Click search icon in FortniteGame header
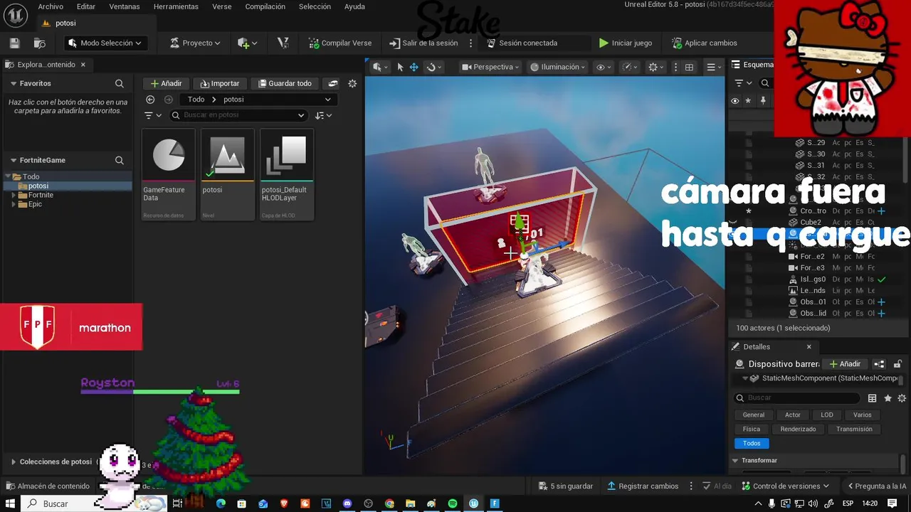 pyautogui.click(x=120, y=161)
